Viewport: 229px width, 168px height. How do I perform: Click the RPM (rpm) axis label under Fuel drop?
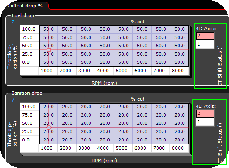[x=104, y=83]
